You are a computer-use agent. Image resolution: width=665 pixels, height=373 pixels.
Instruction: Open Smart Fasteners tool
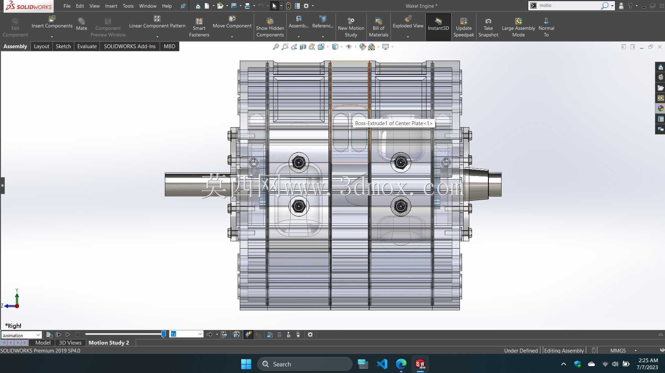(x=199, y=27)
